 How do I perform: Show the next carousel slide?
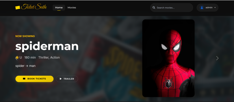coord(217,58)
